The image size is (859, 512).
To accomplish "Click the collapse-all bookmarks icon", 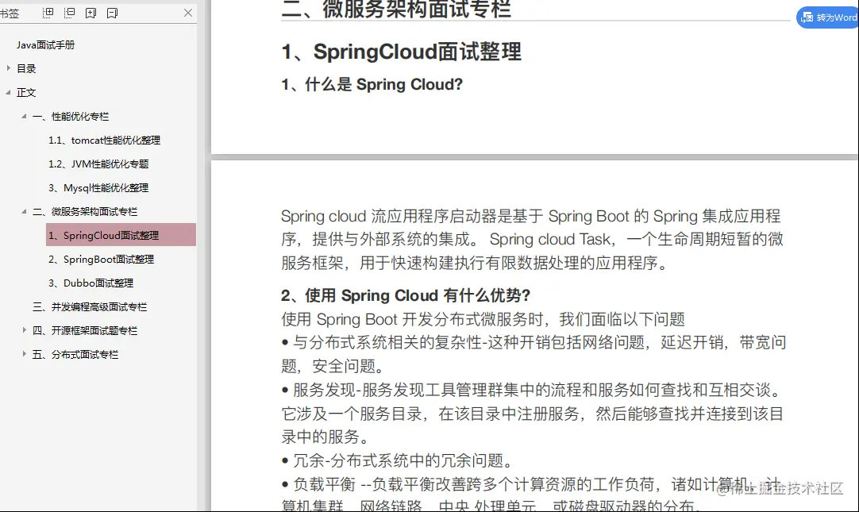I will pos(70,13).
